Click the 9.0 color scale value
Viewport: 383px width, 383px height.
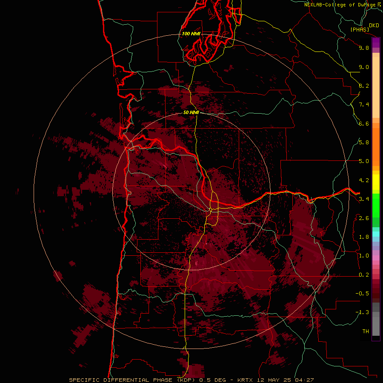pyautogui.click(x=364, y=67)
